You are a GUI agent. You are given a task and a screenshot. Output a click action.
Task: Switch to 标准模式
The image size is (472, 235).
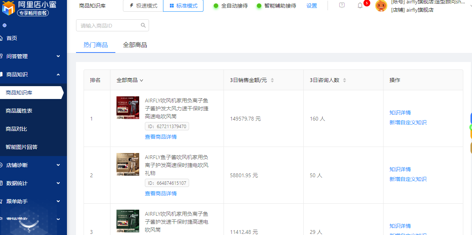coord(183,6)
